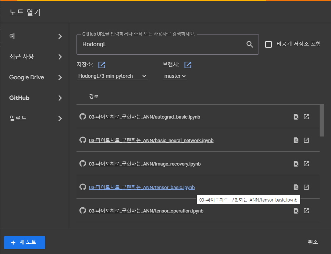This screenshot has width=331, height=254.
Task: Select the 업로드 tab in sidebar
Action: click(x=35, y=118)
